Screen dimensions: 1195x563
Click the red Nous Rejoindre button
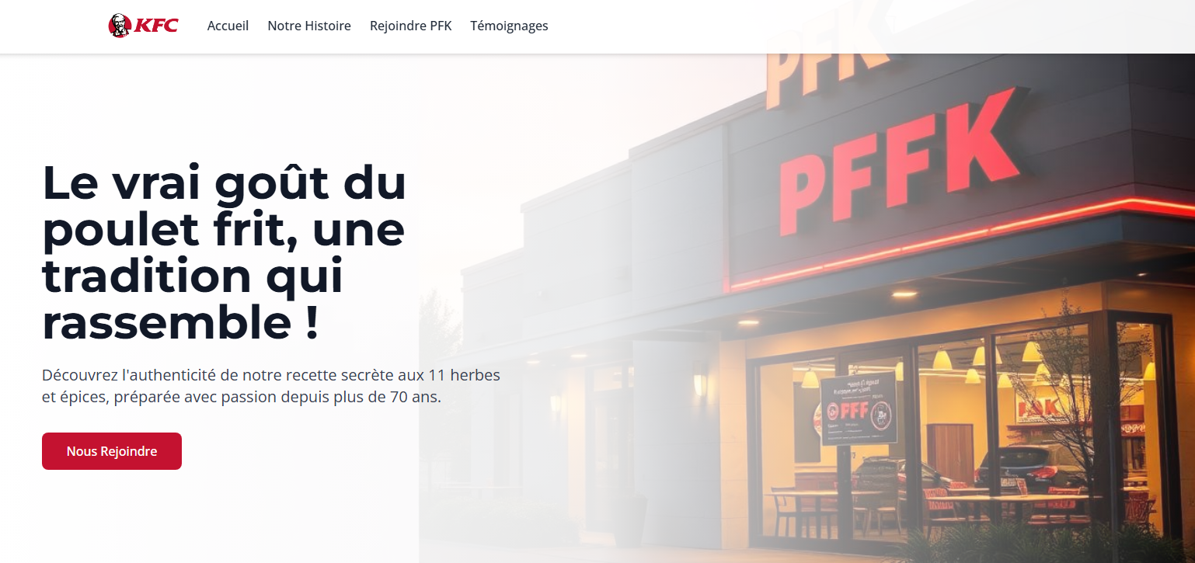(x=112, y=451)
